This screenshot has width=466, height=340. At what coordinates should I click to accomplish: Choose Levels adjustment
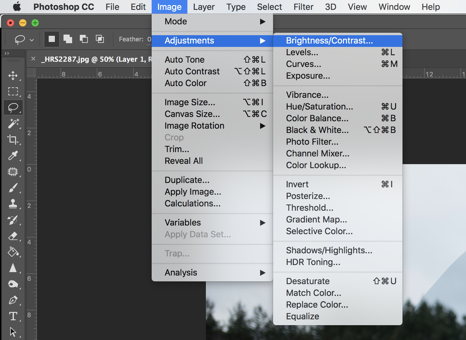click(338, 52)
